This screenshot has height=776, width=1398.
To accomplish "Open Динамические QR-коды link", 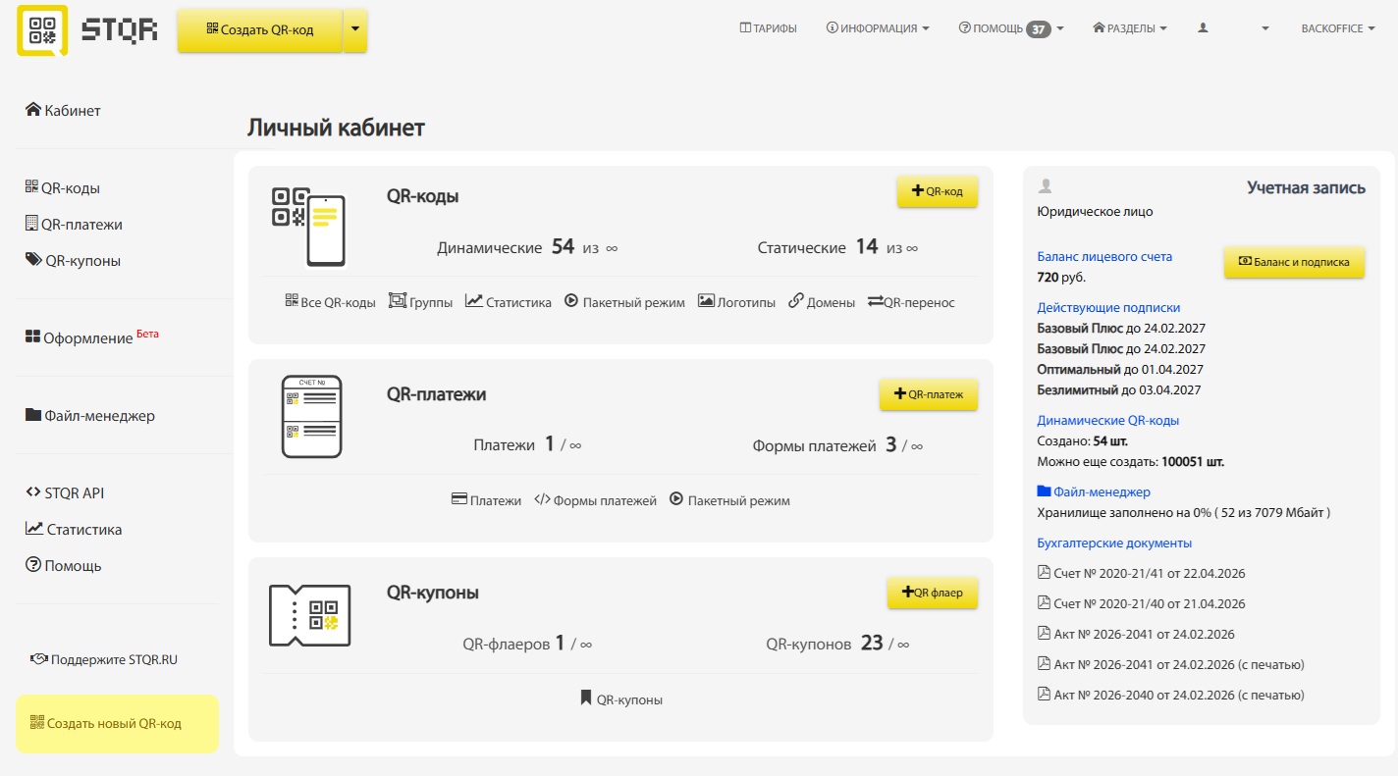I will click(x=1108, y=420).
